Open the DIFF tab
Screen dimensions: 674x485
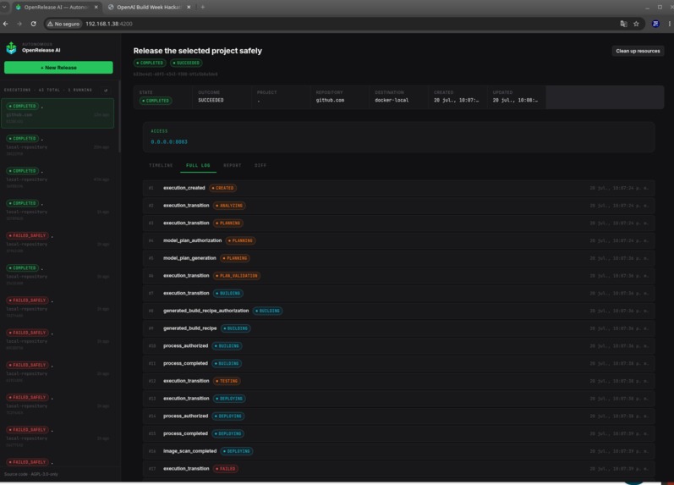(260, 165)
